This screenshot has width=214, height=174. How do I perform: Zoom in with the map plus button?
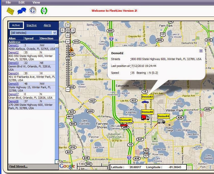[x=68, y=41]
